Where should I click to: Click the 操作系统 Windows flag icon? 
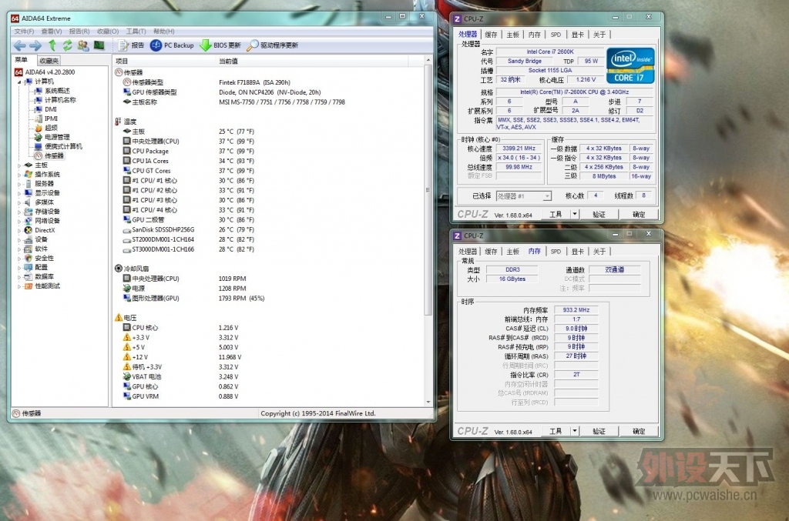(29, 175)
